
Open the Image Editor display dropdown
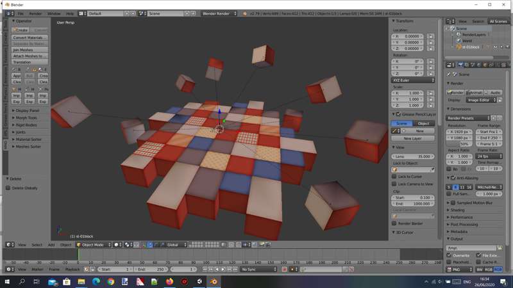click(482, 100)
